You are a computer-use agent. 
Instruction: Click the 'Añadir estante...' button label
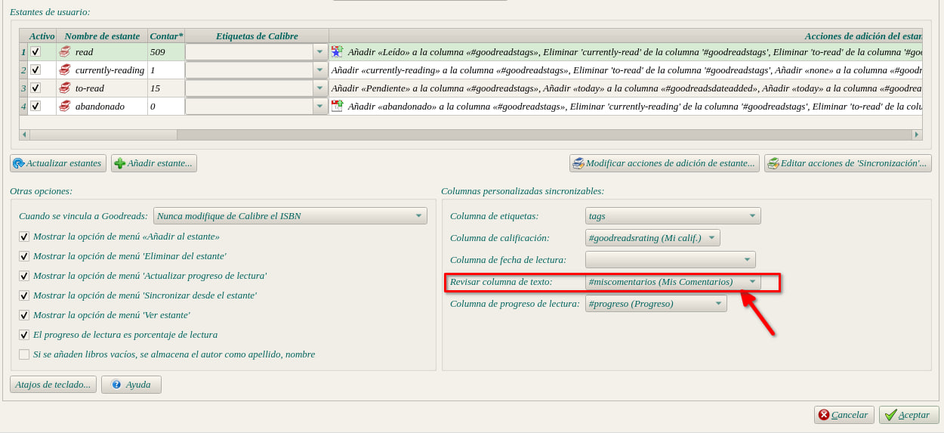coord(160,163)
